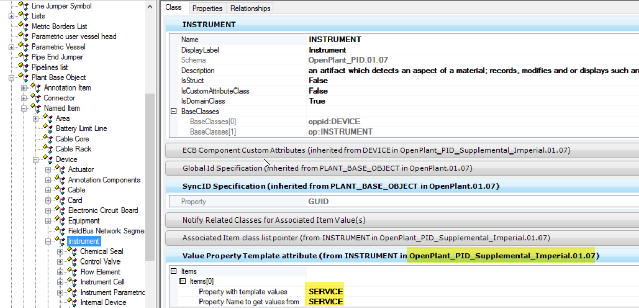The image size is (639, 308).
Task: Click the icon next to Cable Rack
Action: pos(48,149)
